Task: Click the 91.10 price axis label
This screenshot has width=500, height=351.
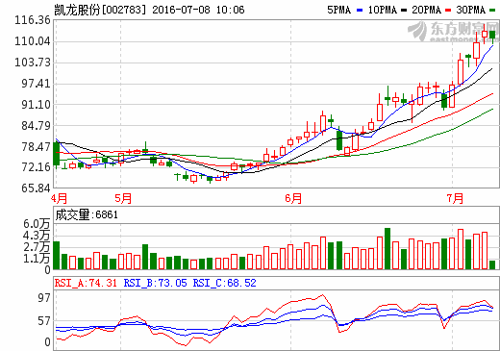Action: point(36,105)
